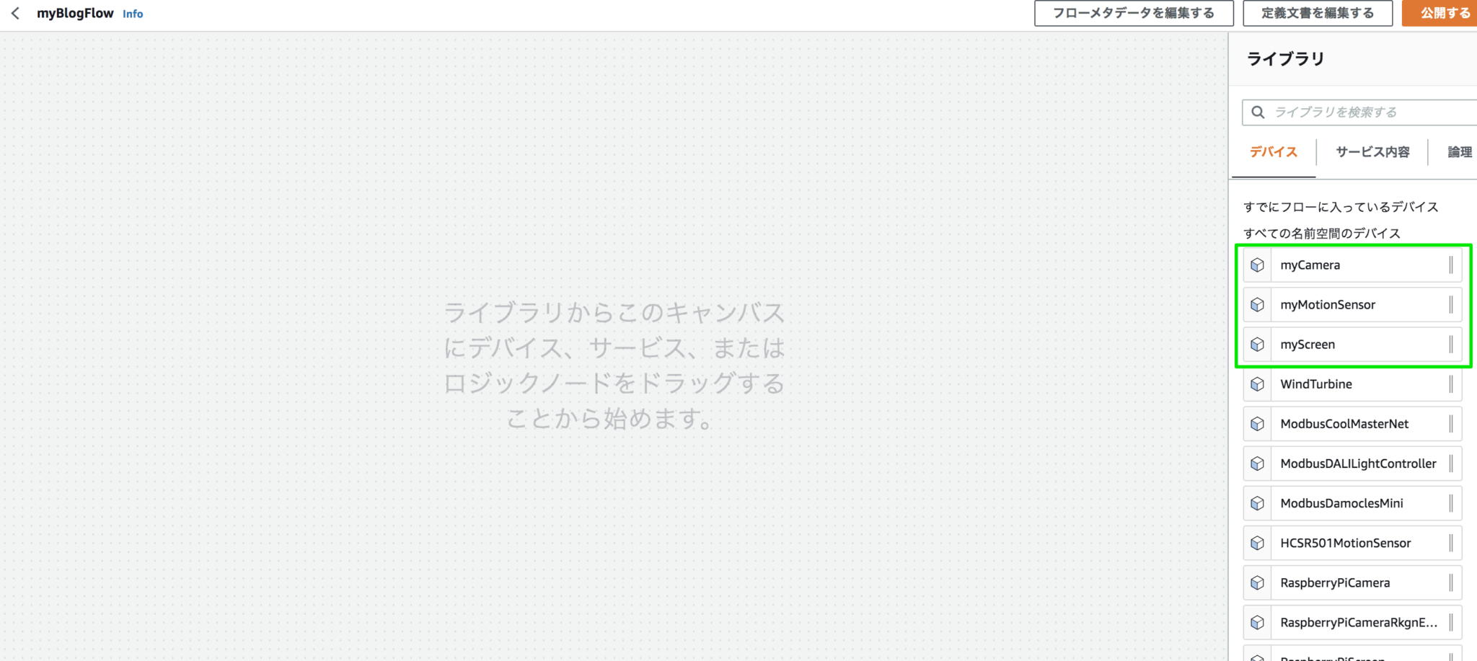Click the myMotionSensor device cube icon
The height and width of the screenshot is (661, 1477).
pos(1257,305)
